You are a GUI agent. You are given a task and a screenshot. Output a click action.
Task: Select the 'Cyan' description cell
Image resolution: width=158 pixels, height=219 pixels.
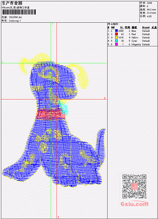click(134, 41)
